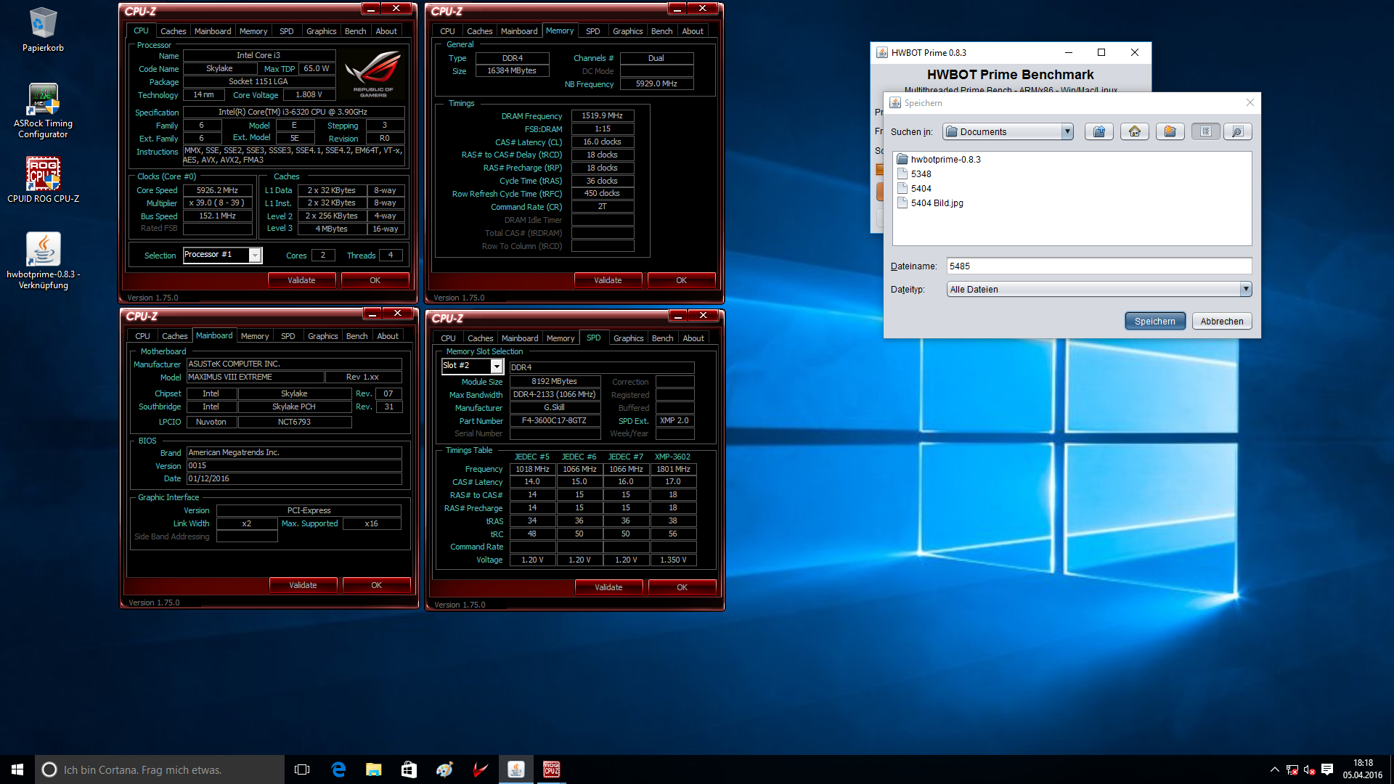Open network status in the system tray
1394x784 pixels.
1292,769
